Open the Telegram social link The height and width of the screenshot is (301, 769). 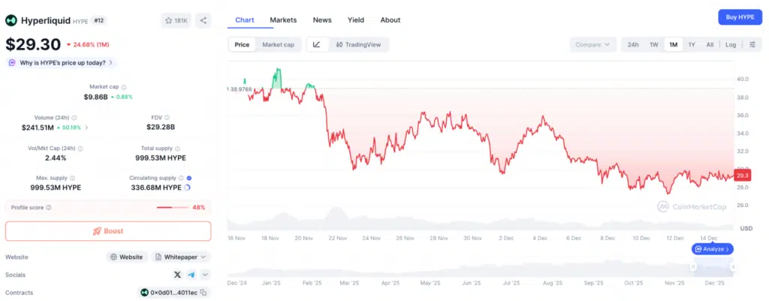pyautogui.click(x=191, y=275)
